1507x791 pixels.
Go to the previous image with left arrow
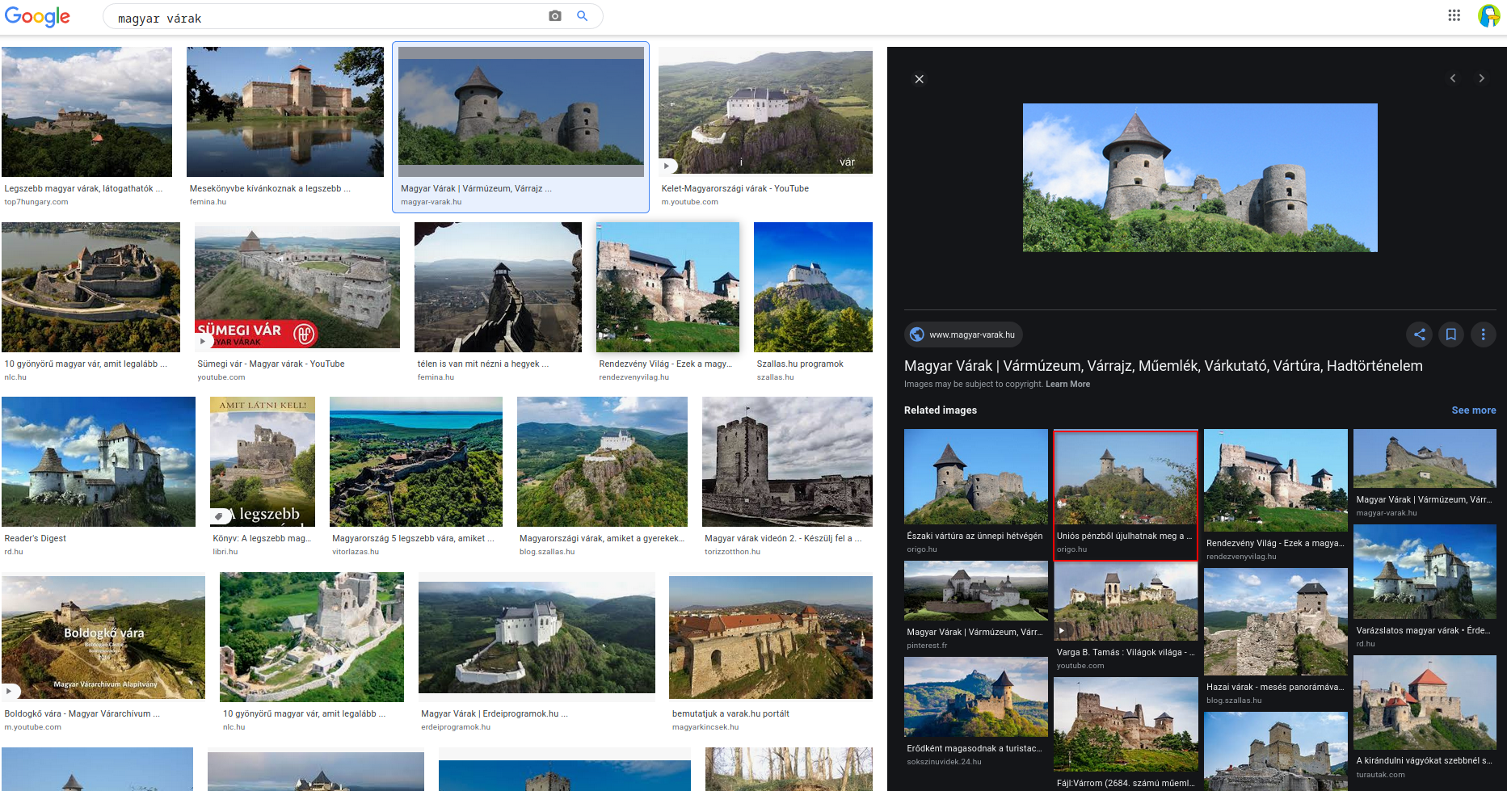click(1453, 78)
